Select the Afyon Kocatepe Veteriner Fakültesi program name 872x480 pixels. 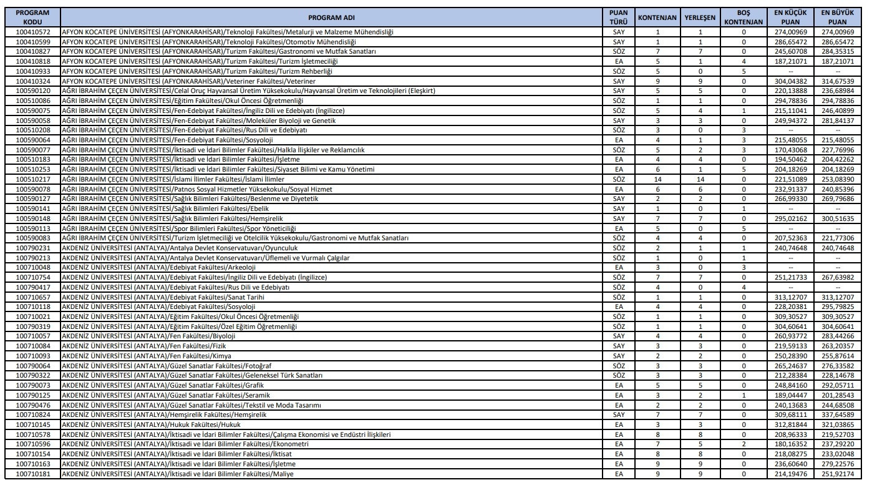click(188, 82)
